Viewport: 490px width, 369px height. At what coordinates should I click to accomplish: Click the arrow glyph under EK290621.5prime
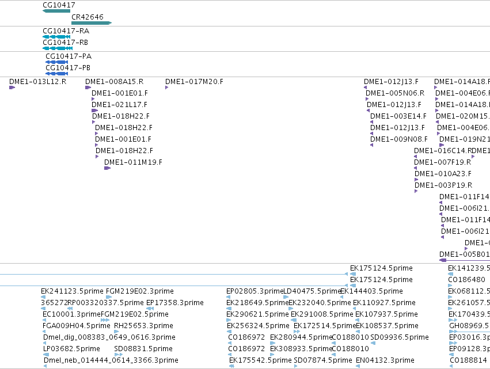point(229,320)
